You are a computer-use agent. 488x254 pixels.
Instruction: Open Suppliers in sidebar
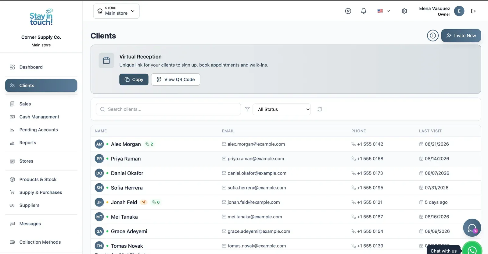41,205
